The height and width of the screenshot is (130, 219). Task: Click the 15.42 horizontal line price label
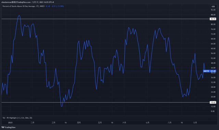(213, 103)
